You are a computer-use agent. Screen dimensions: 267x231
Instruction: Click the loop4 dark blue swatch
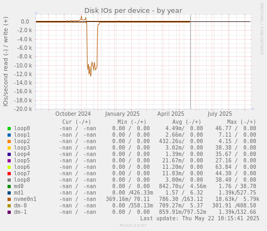9,154
